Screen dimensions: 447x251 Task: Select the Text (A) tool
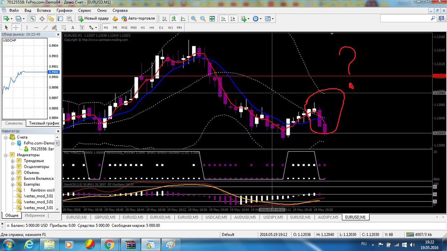[x=73, y=28]
